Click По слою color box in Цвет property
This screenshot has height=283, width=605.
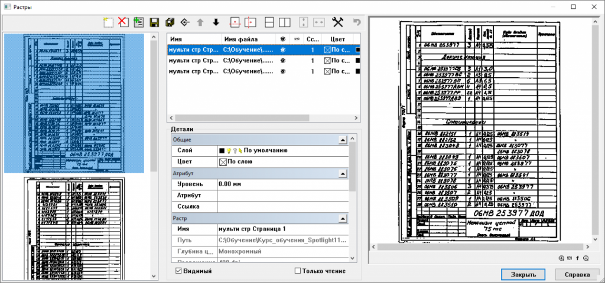(x=222, y=162)
